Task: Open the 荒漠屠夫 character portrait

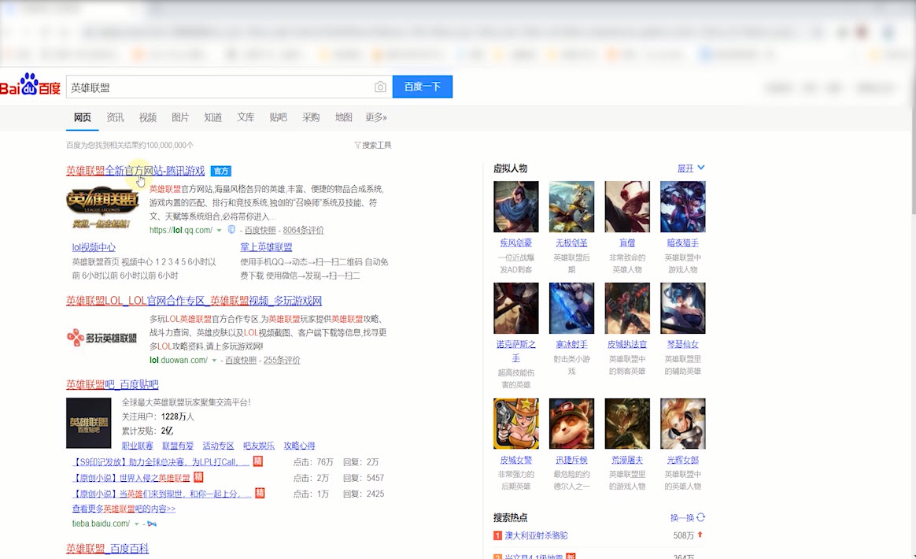Action: click(627, 424)
